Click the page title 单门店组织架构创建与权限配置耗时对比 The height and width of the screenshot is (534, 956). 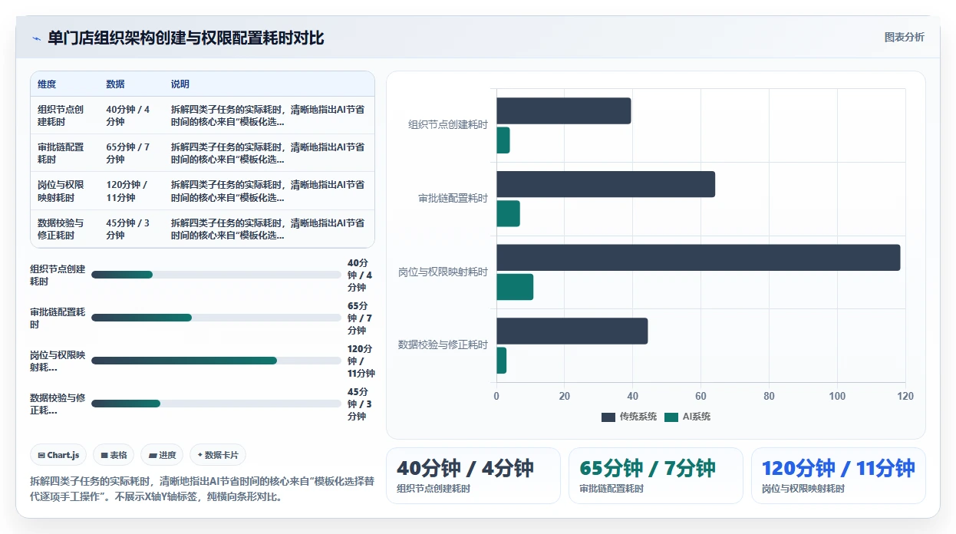point(186,38)
